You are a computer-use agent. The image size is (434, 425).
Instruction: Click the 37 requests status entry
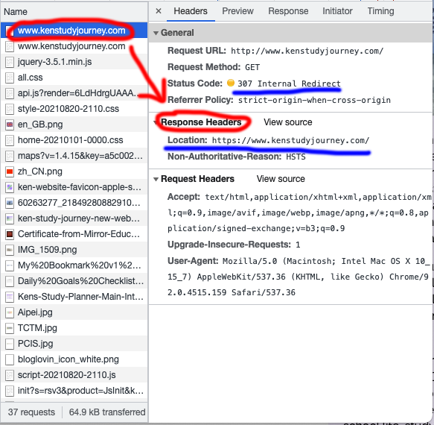click(x=31, y=412)
